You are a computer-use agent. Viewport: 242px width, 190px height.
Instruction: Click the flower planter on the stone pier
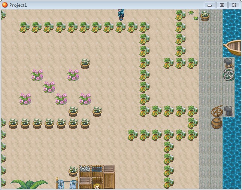[205, 16]
